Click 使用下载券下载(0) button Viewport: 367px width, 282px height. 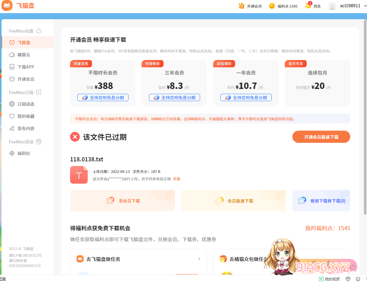[321, 201]
